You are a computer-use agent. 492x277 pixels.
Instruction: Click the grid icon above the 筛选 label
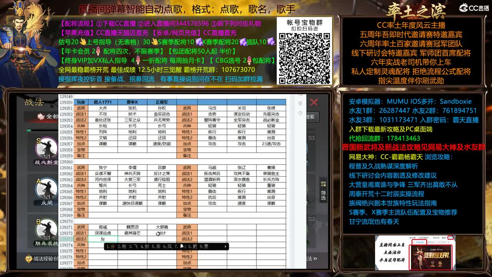323,184
